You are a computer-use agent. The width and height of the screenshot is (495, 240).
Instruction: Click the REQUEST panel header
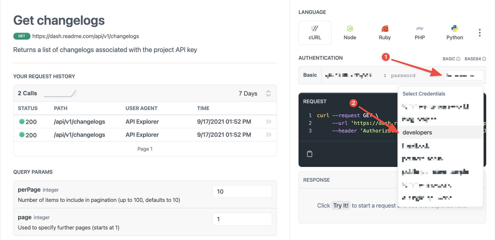pos(315,102)
